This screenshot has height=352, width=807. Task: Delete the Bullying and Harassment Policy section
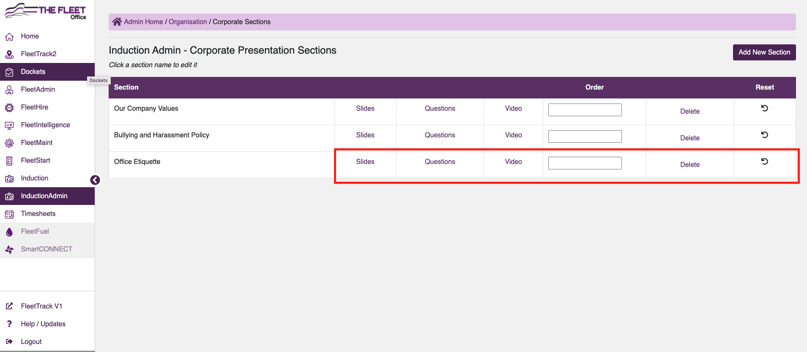coord(690,138)
